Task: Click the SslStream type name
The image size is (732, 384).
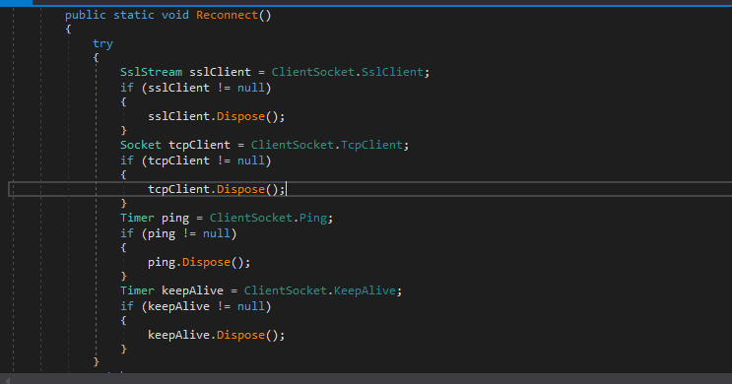Action: coord(151,72)
